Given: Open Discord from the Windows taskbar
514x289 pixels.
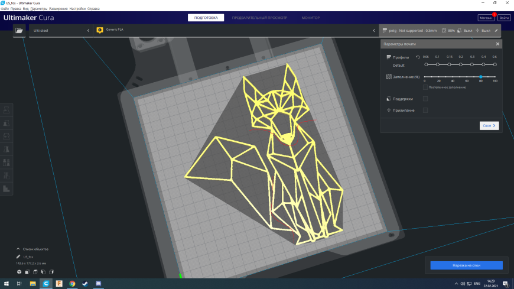Looking at the screenshot, I should point(98,284).
